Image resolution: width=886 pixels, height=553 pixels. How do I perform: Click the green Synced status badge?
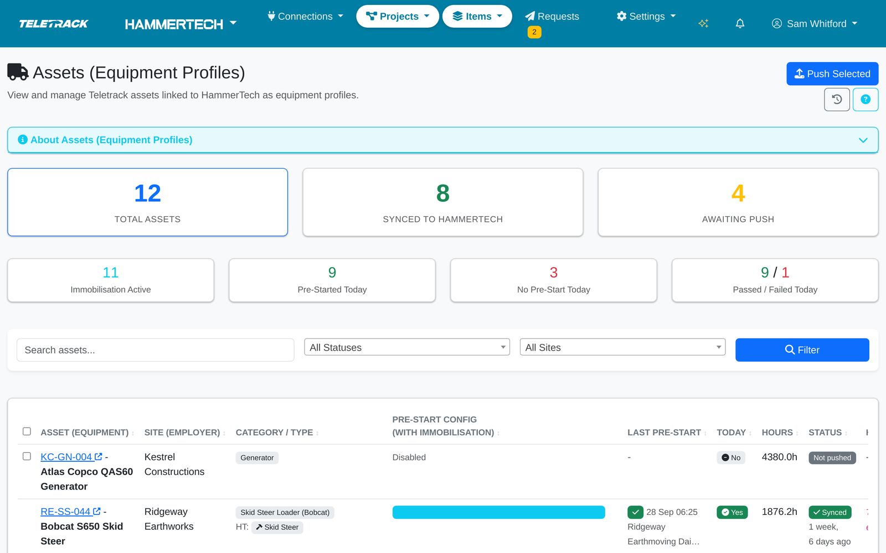pos(830,512)
